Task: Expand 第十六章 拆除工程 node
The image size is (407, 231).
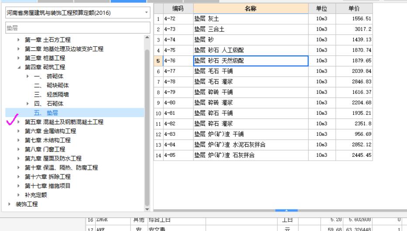Action: (x=18, y=177)
